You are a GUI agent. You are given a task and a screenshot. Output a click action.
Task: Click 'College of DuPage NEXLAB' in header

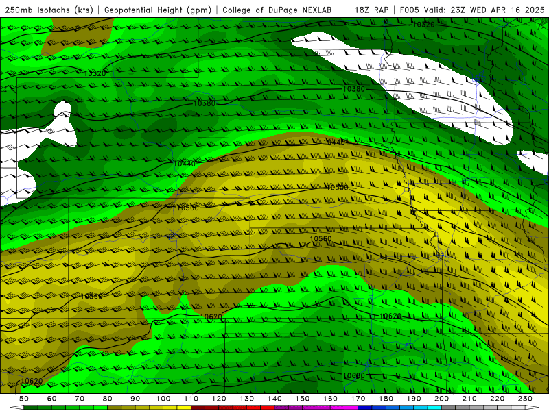(277, 10)
